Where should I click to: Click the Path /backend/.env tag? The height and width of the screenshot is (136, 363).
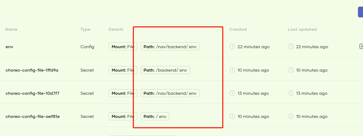(165, 70)
